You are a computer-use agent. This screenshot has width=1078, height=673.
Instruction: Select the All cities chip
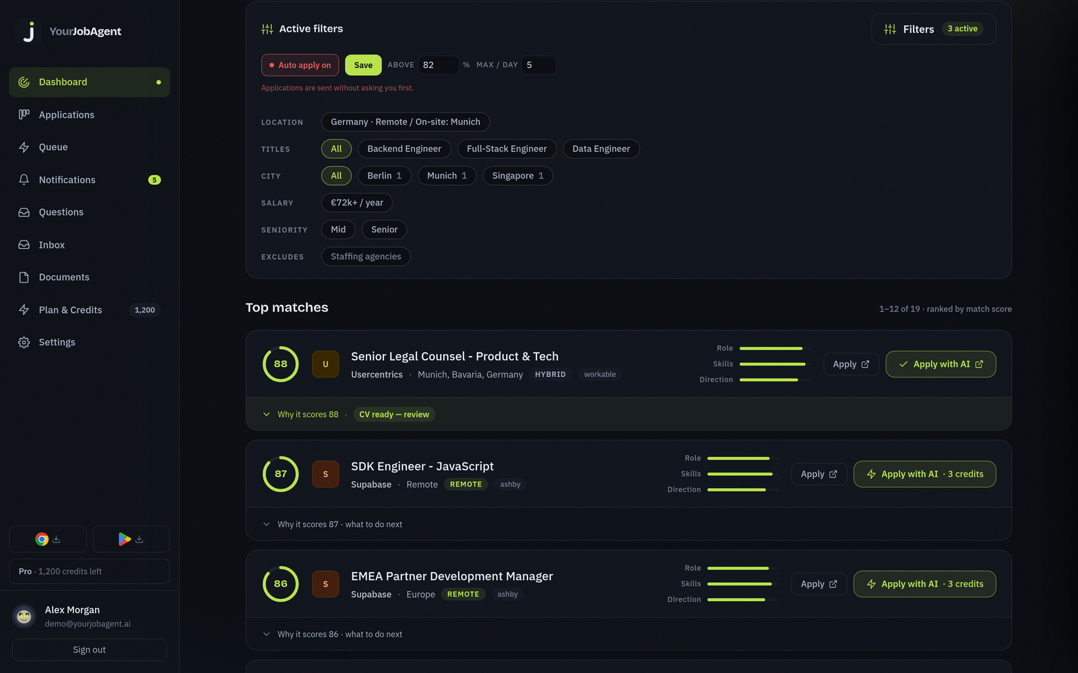(336, 176)
